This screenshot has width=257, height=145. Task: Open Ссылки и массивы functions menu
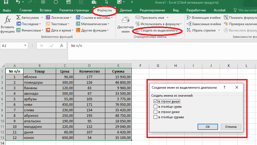click(x=95, y=17)
